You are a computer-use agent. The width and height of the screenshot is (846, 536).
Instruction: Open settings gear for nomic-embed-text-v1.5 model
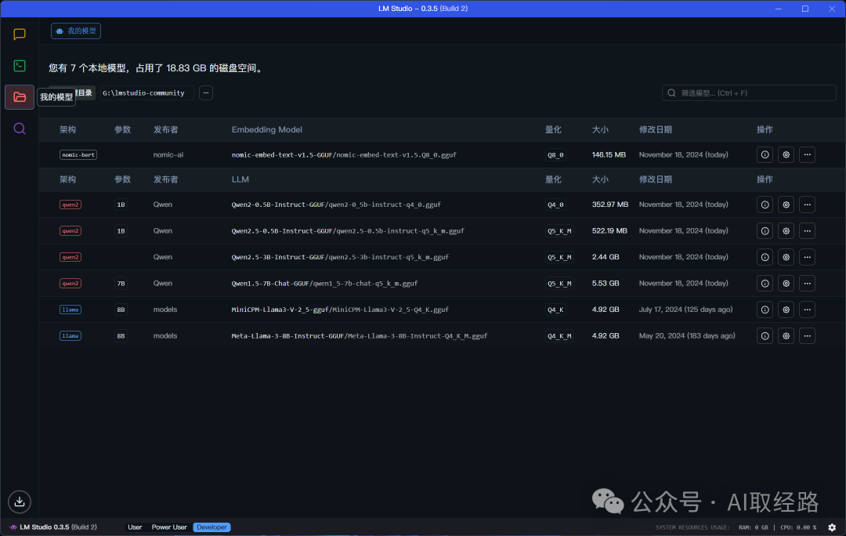pos(786,155)
